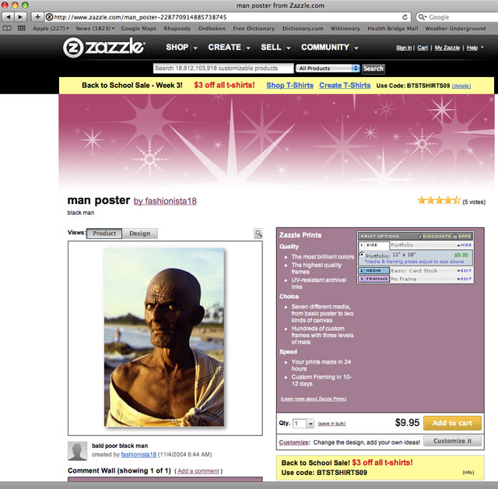This screenshot has width=498, height=489.
Task: Click the Customize it button
Action: click(452, 441)
